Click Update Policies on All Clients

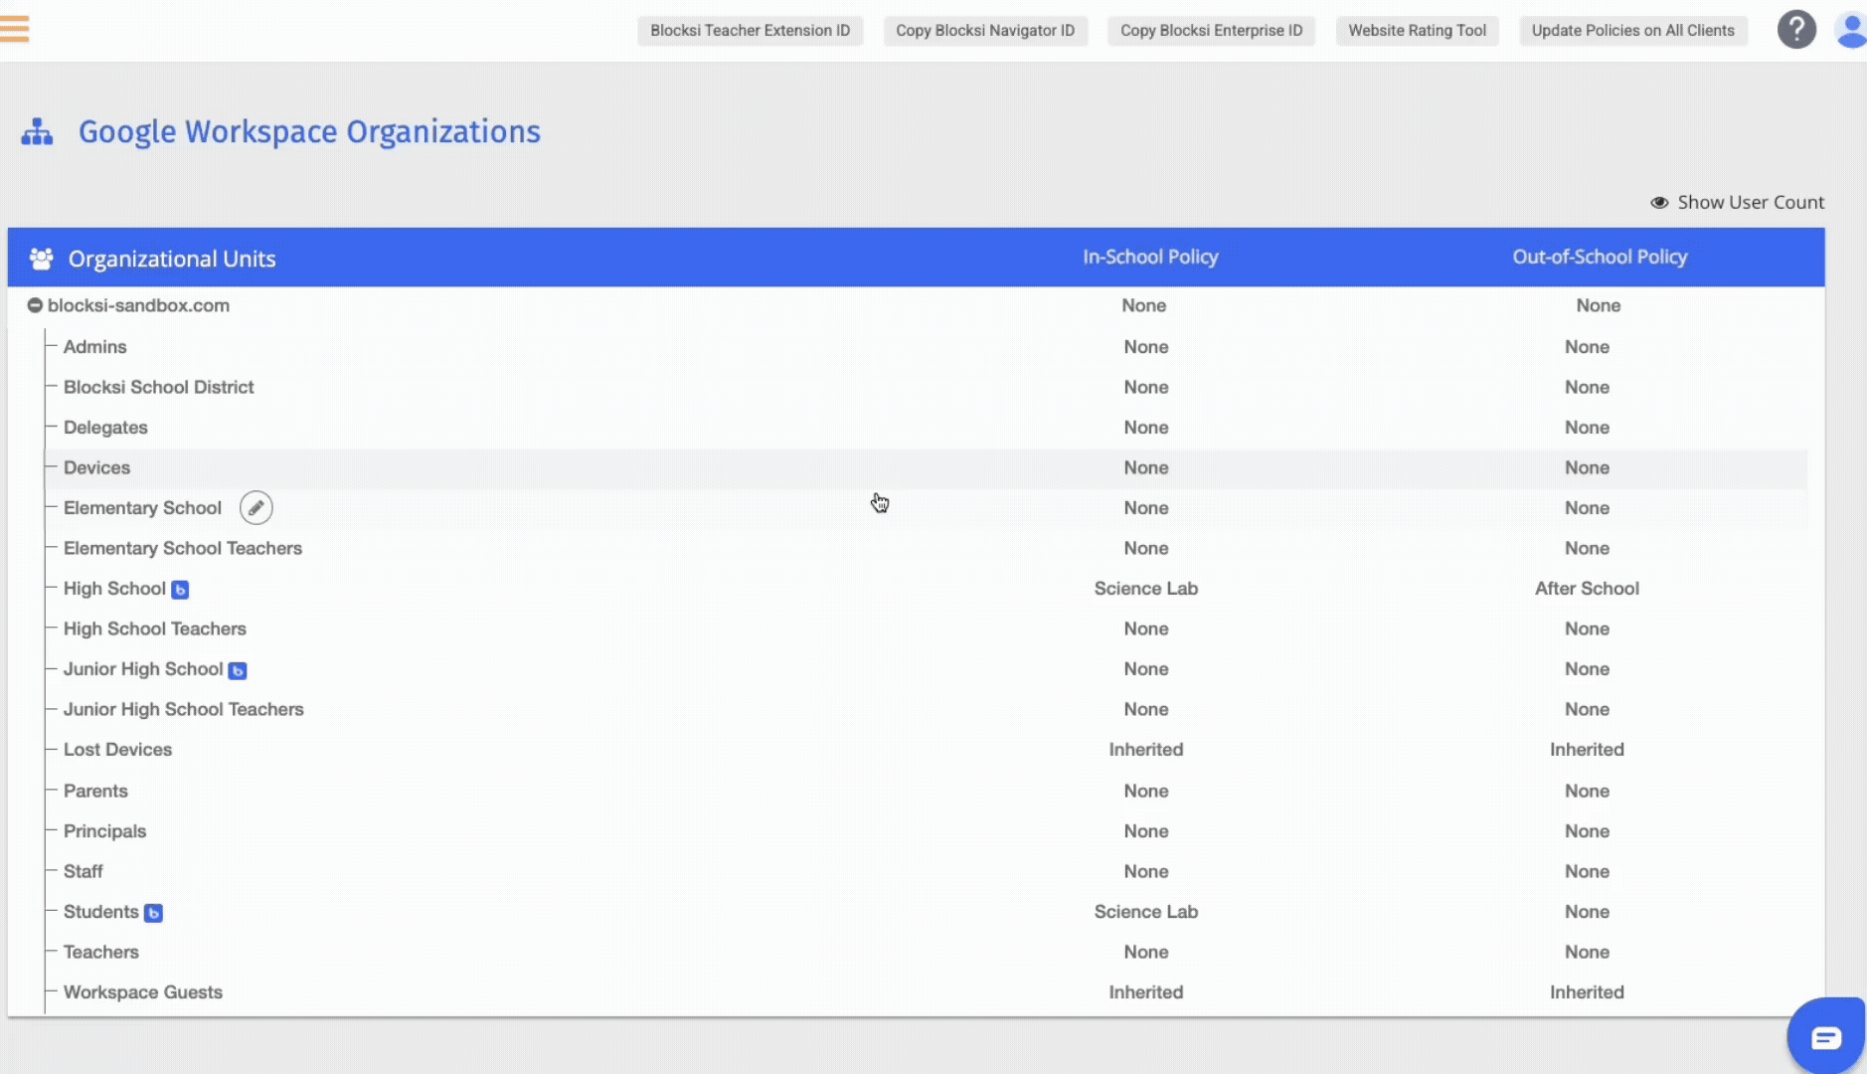click(1632, 30)
